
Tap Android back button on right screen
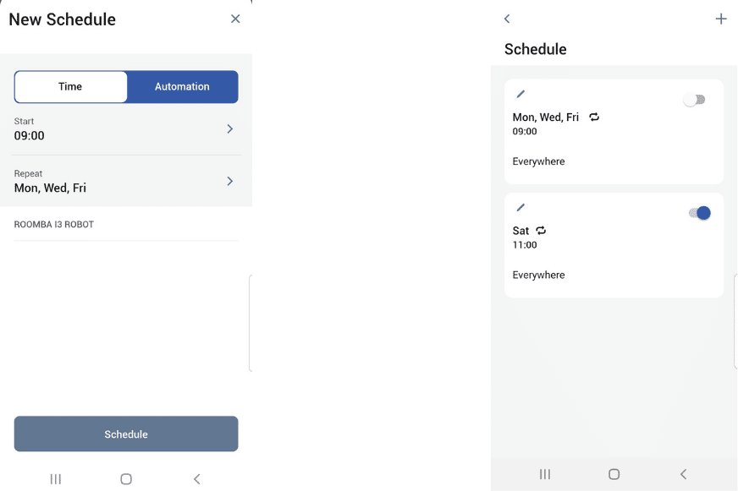(x=683, y=474)
